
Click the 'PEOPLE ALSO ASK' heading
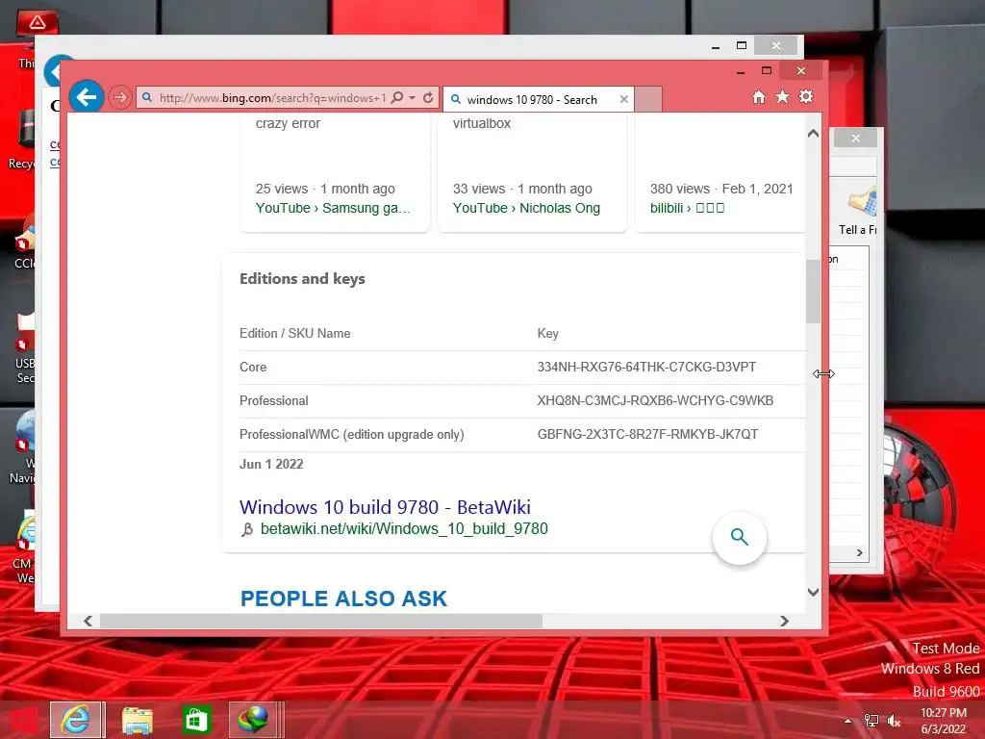coord(343,599)
